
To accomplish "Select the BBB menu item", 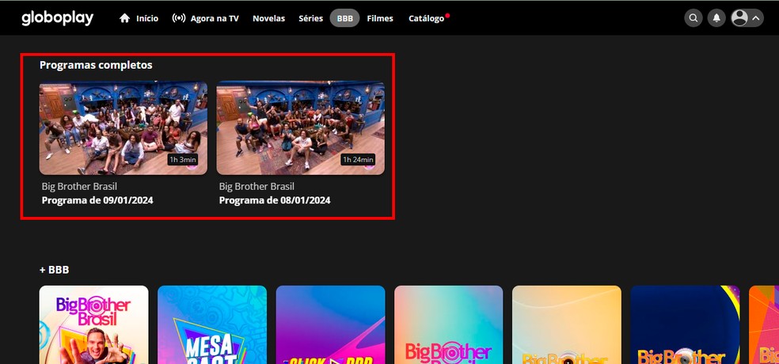I will pyautogui.click(x=345, y=18).
